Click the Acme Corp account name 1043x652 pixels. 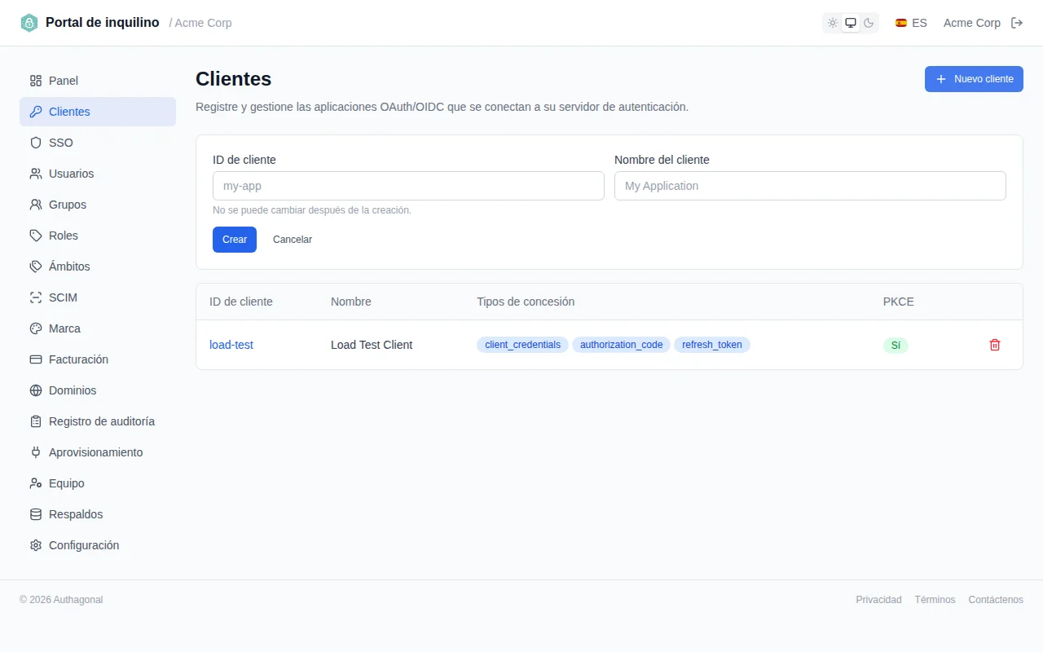coord(972,23)
